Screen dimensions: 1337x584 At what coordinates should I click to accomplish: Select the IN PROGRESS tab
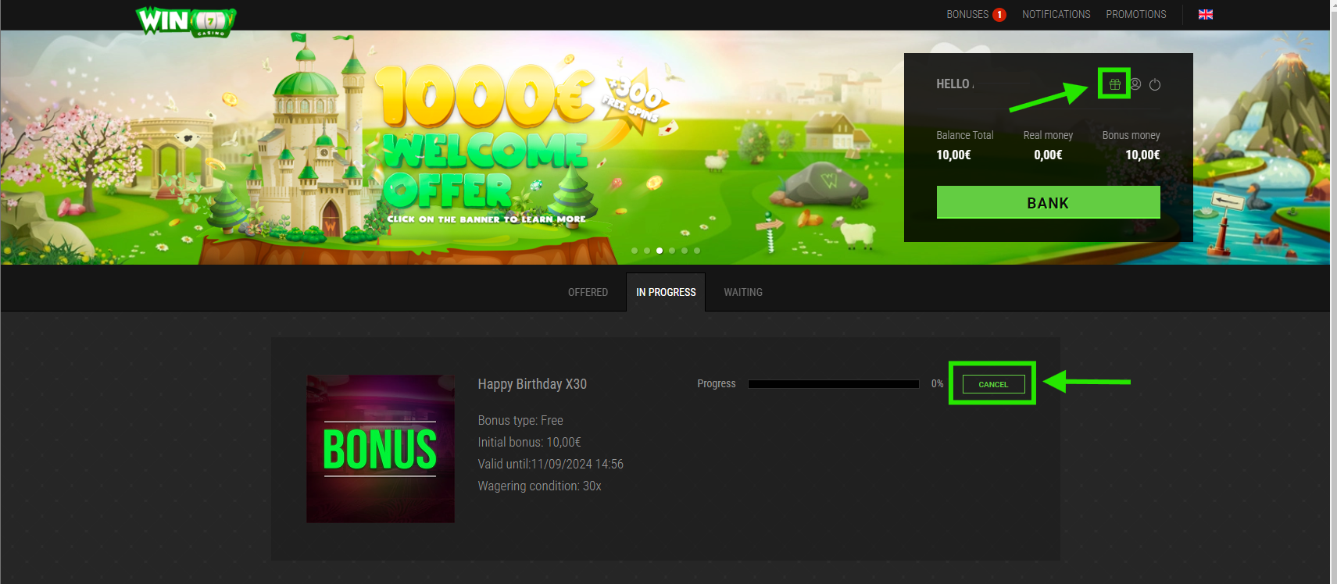666,292
